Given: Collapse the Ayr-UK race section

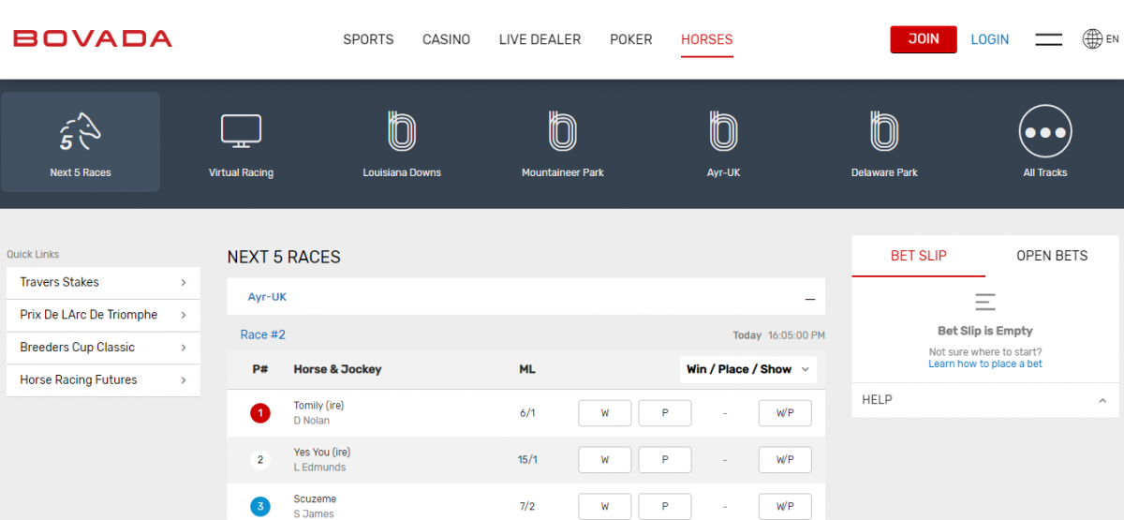Looking at the screenshot, I should (810, 299).
